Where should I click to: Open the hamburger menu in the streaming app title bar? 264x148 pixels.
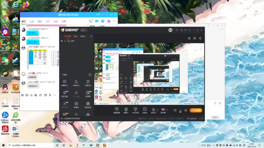[189, 30]
